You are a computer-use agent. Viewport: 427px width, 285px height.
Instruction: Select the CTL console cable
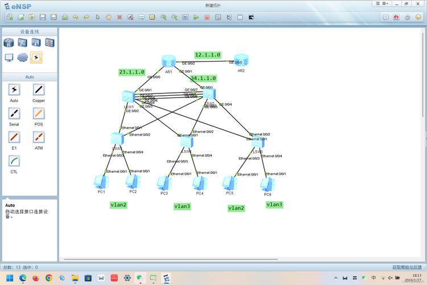click(14, 162)
